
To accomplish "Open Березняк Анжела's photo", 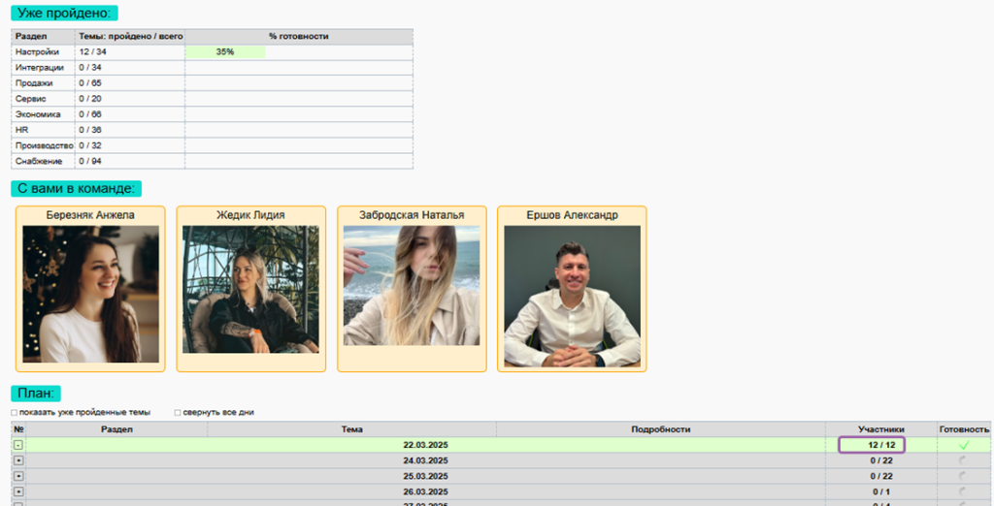I will click(x=90, y=294).
